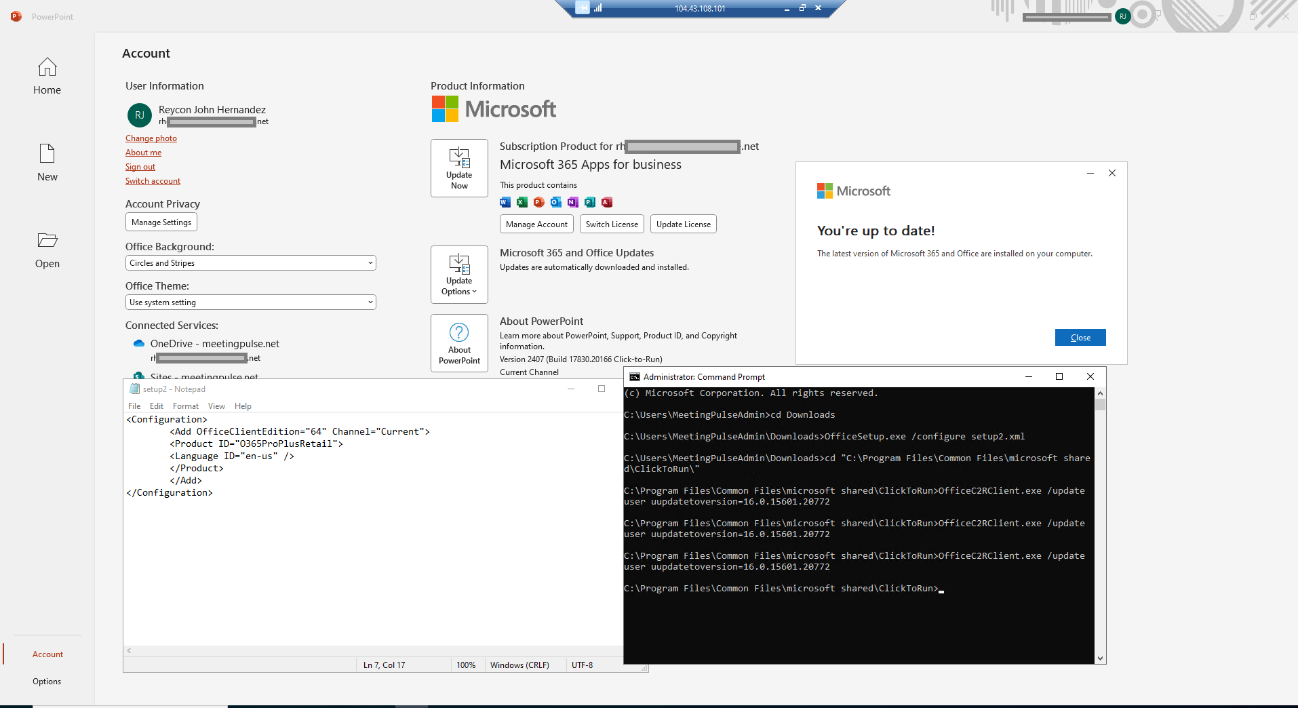
Task: Open the New presentation page
Action: click(x=47, y=163)
